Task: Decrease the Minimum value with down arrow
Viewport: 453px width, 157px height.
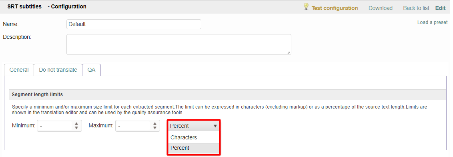Action: pyautogui.click(x=76, y=128)
